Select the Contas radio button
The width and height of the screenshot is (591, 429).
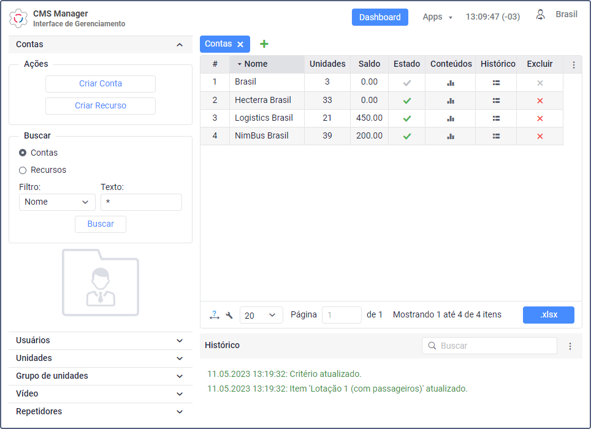coord(23,153)
